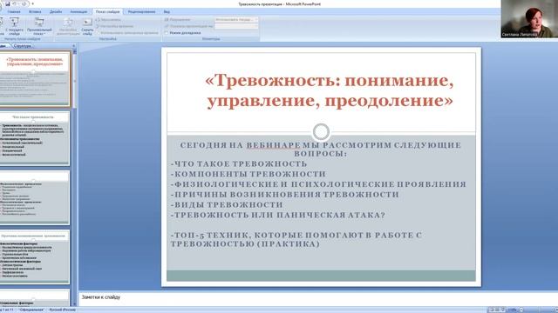Switch to the Вид ribbon tab
The image size is (558, 313).
tap(167, 11)
